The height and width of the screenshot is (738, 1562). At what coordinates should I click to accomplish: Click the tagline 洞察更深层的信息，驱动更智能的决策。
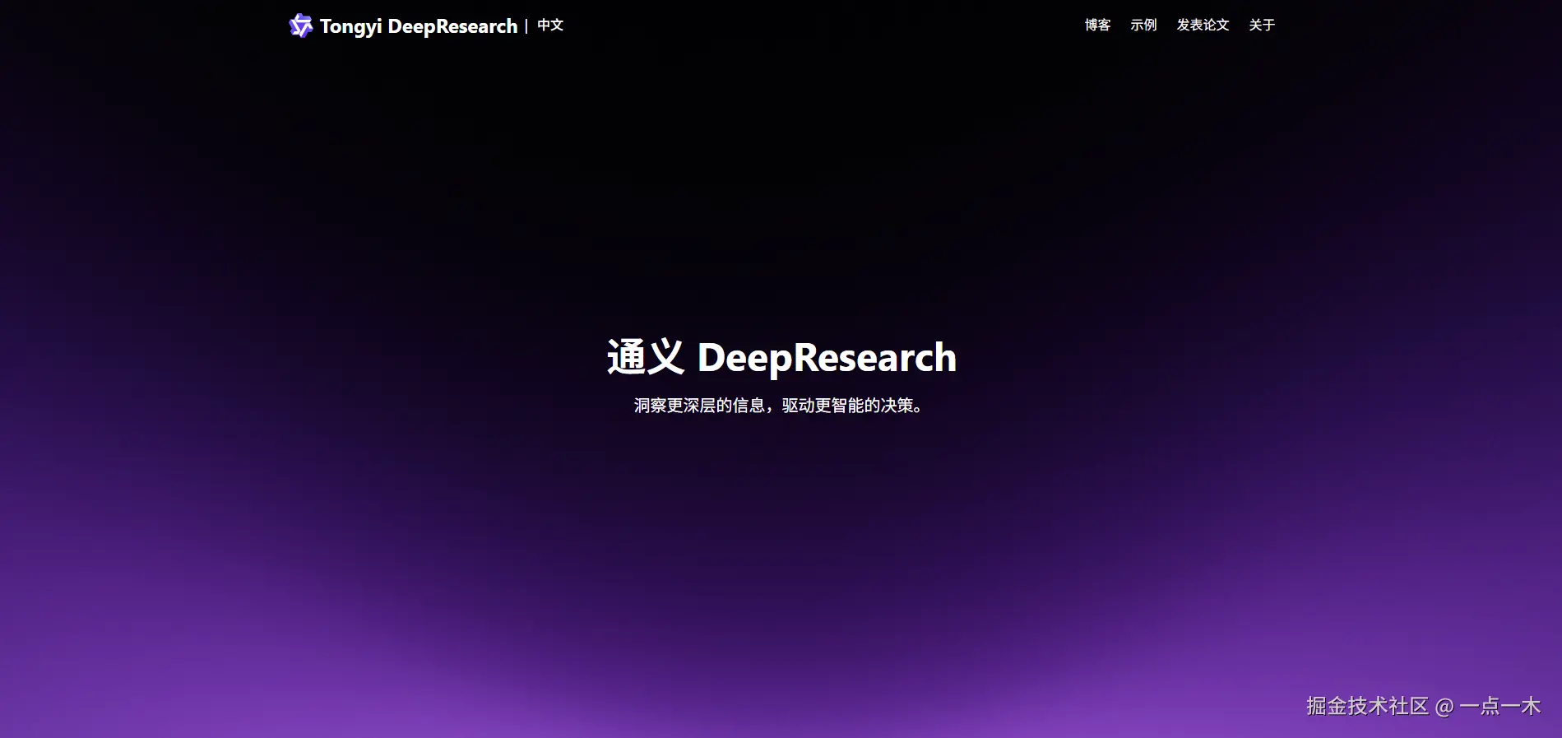tap(780, 406)
